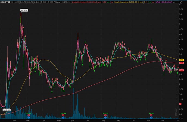Click the Lo: 0.83 price label
This screenshot has height=122, width=187.
[7, 110]
